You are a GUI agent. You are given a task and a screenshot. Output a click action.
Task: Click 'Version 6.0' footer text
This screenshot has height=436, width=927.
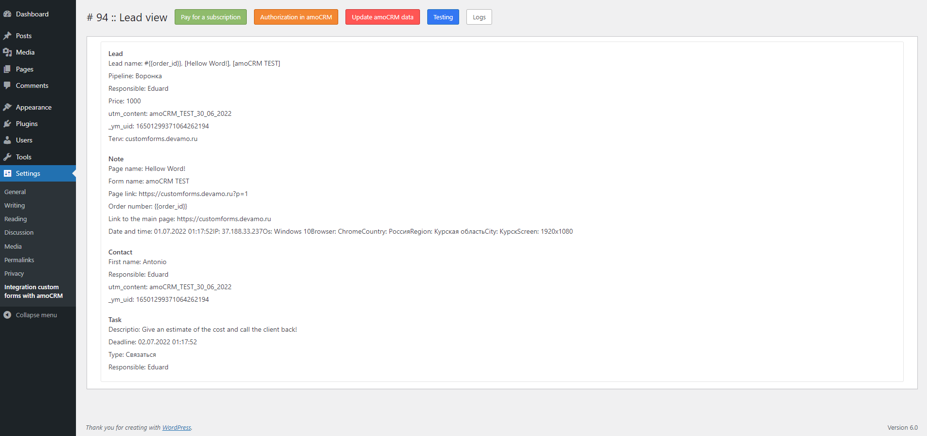tap(902, 427)
